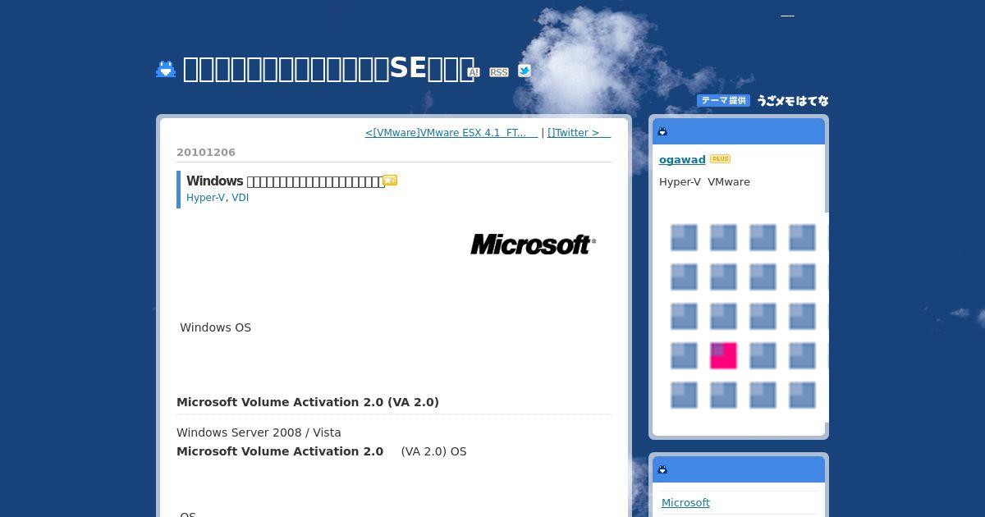Image resolution: width=985 pixels, height=517 pixels.
Task: Click the date 20101206
Action: coord(206,152)
